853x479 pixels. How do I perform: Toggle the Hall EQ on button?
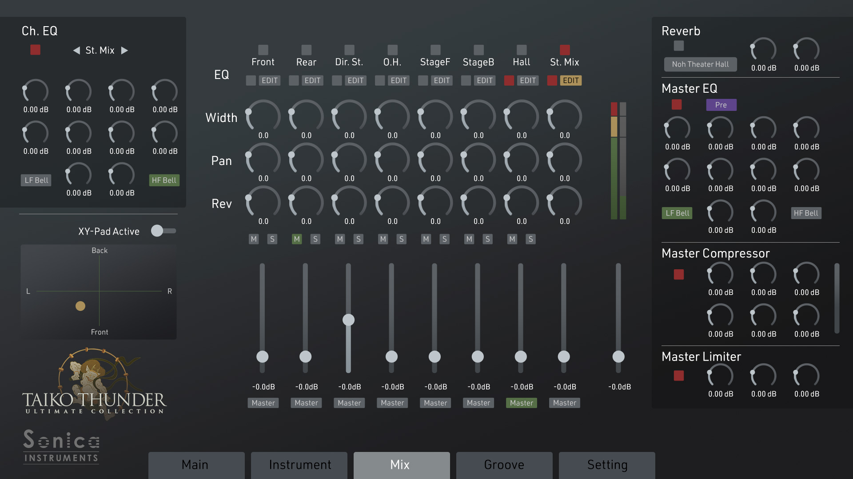pos(509,80)
